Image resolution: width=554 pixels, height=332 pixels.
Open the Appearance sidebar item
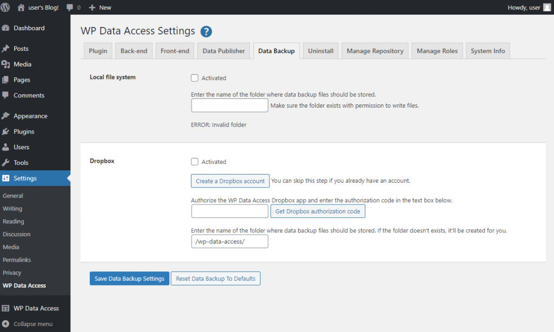(x=30, y=116)
